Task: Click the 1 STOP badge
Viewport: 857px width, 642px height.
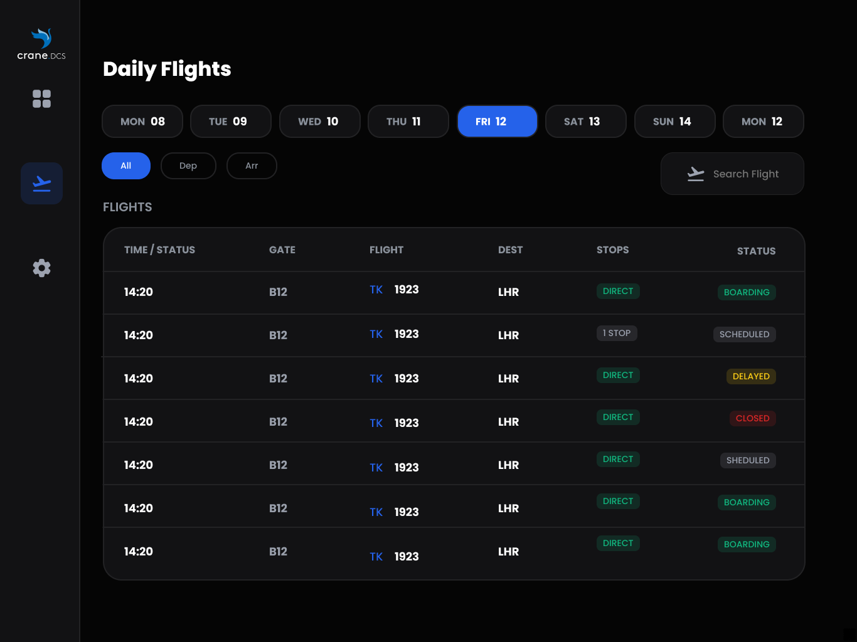Action: (617, 333)
